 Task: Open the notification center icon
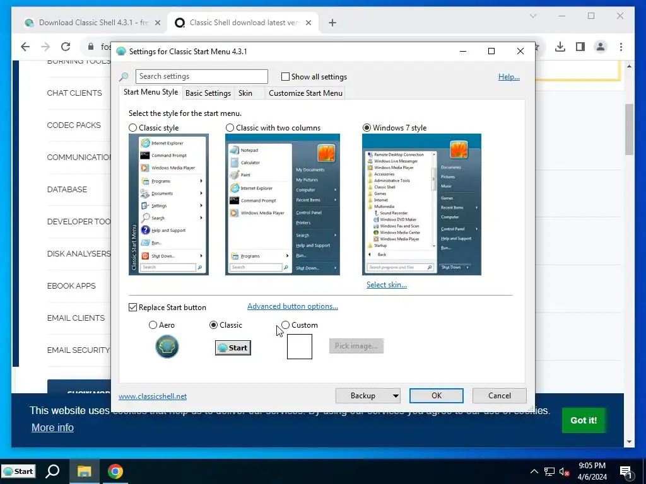coord(626,471)
